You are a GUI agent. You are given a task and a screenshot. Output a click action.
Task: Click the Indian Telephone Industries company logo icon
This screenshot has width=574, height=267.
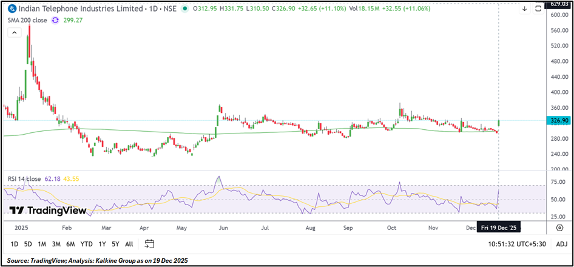(11, 9)
